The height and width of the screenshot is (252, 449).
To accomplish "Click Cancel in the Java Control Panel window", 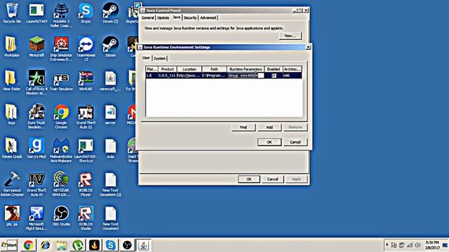I will pos(272,179).
